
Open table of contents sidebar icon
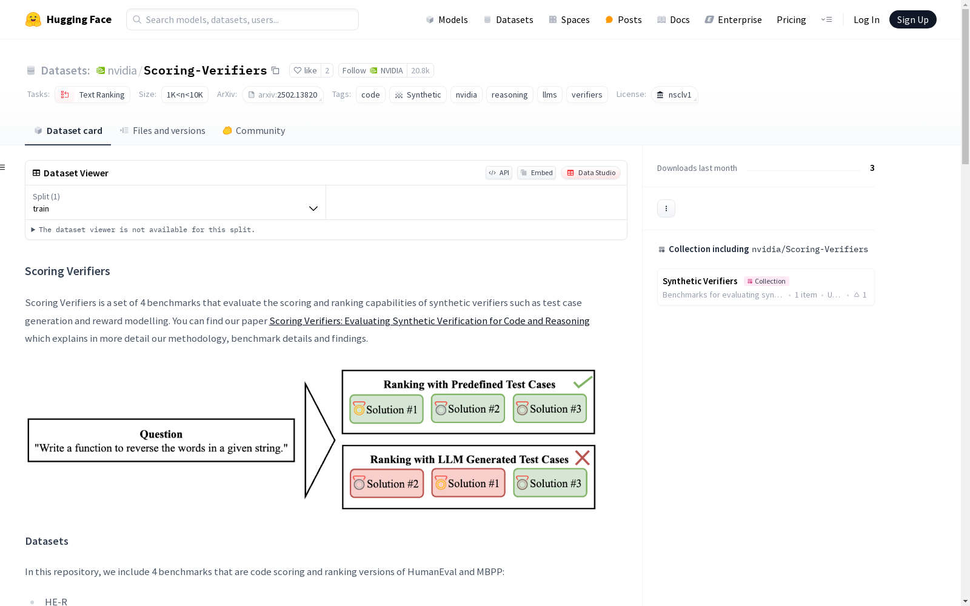tap(3, 167)
